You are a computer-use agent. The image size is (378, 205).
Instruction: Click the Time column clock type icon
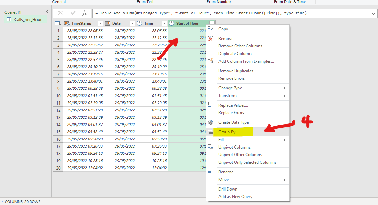139,23
